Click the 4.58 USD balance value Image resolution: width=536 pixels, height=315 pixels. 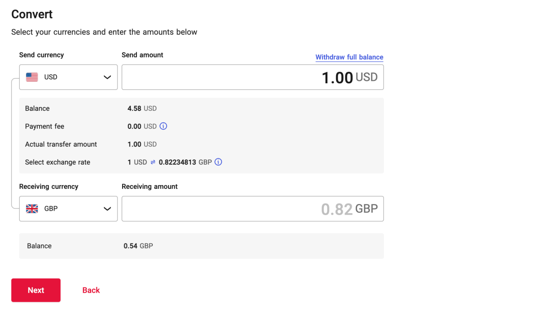142,108
